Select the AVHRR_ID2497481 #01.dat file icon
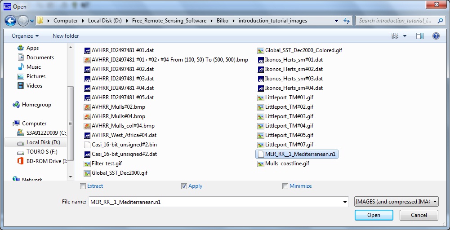 87,50
